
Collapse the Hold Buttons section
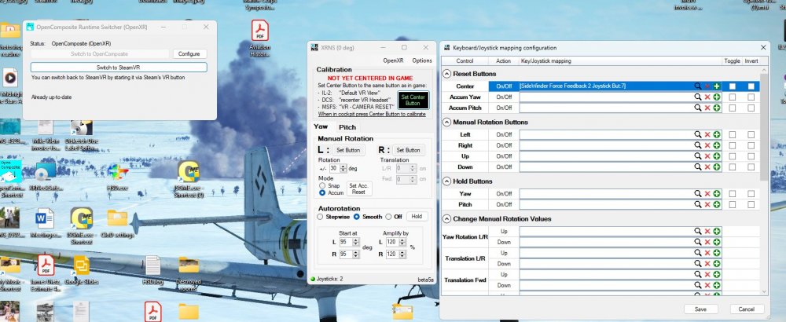tap(447, 181)
